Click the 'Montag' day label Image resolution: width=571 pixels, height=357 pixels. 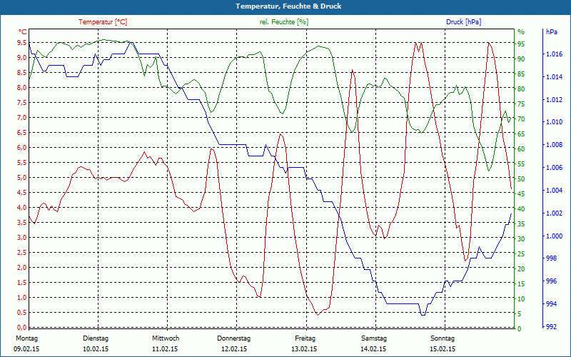(x=26, y=338)
